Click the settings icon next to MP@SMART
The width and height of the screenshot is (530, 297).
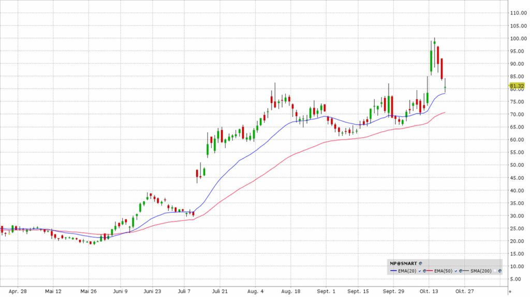coord(420,263)
